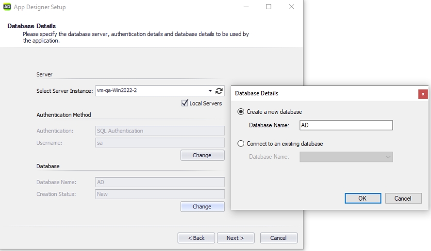Screen dimensions: 431x251
Task: Click the 'Select Server Instance:' label
Action: click(65, 91)
